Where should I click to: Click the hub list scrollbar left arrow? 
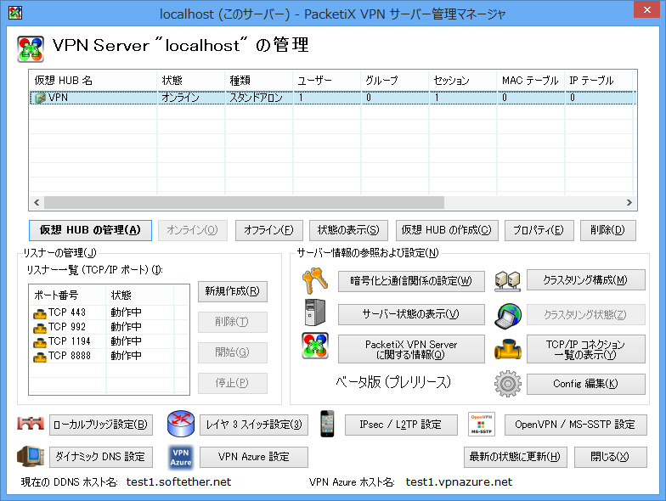[x=37, y=202]
